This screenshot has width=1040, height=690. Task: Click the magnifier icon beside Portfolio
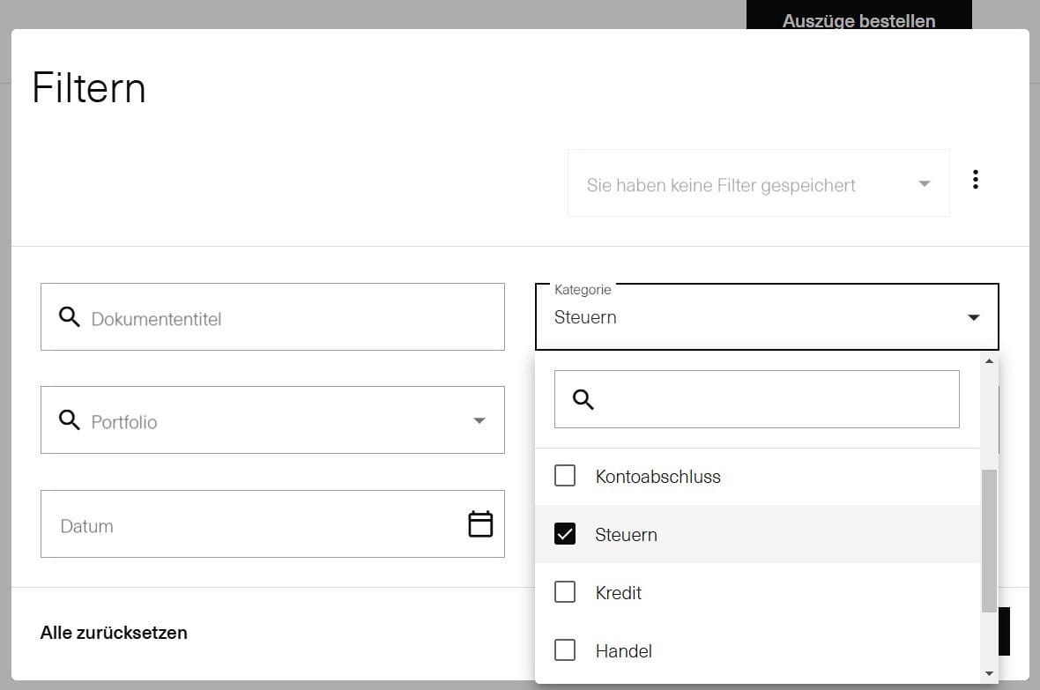tap(70, 420)
